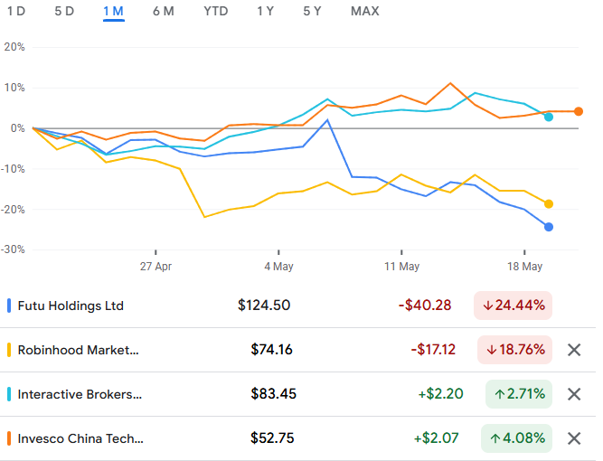This screenshot has height=461, width=603.
Task: Click the 4.08% up change badge
Action: (516, 438)
